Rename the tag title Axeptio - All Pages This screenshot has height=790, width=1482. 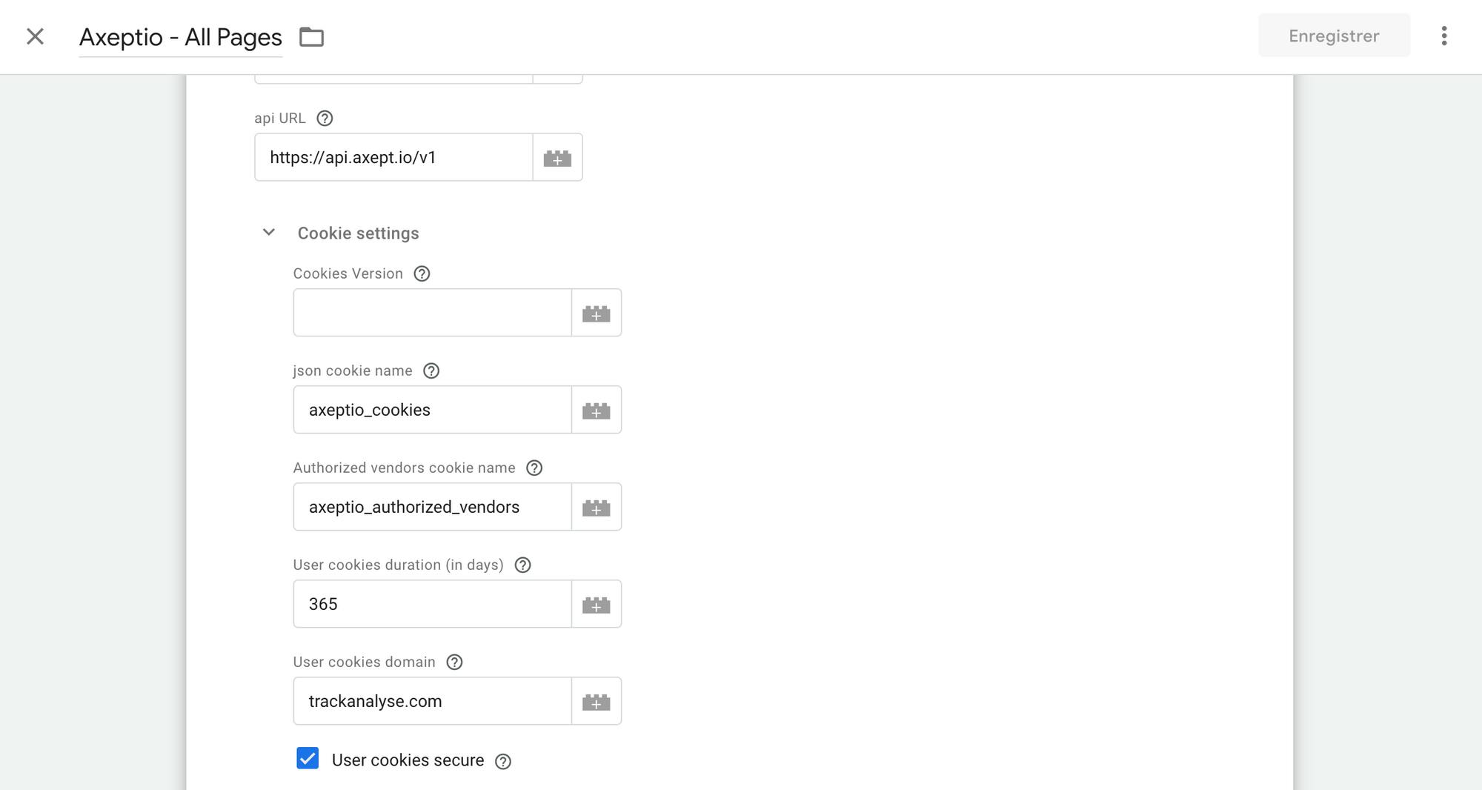(x=181, y=37)
